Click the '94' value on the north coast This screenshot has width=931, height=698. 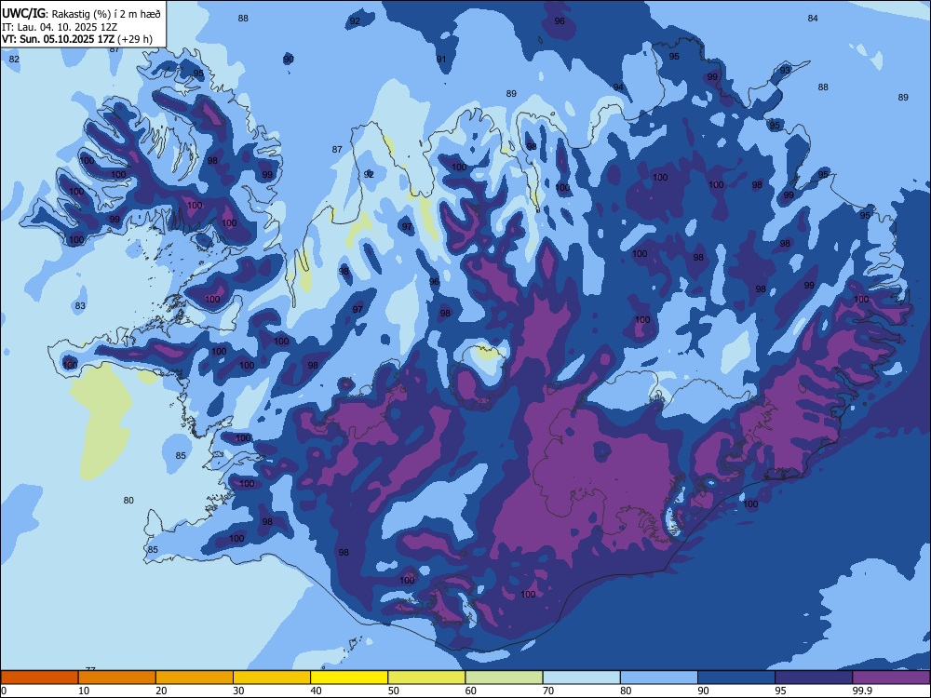[619, 87]
